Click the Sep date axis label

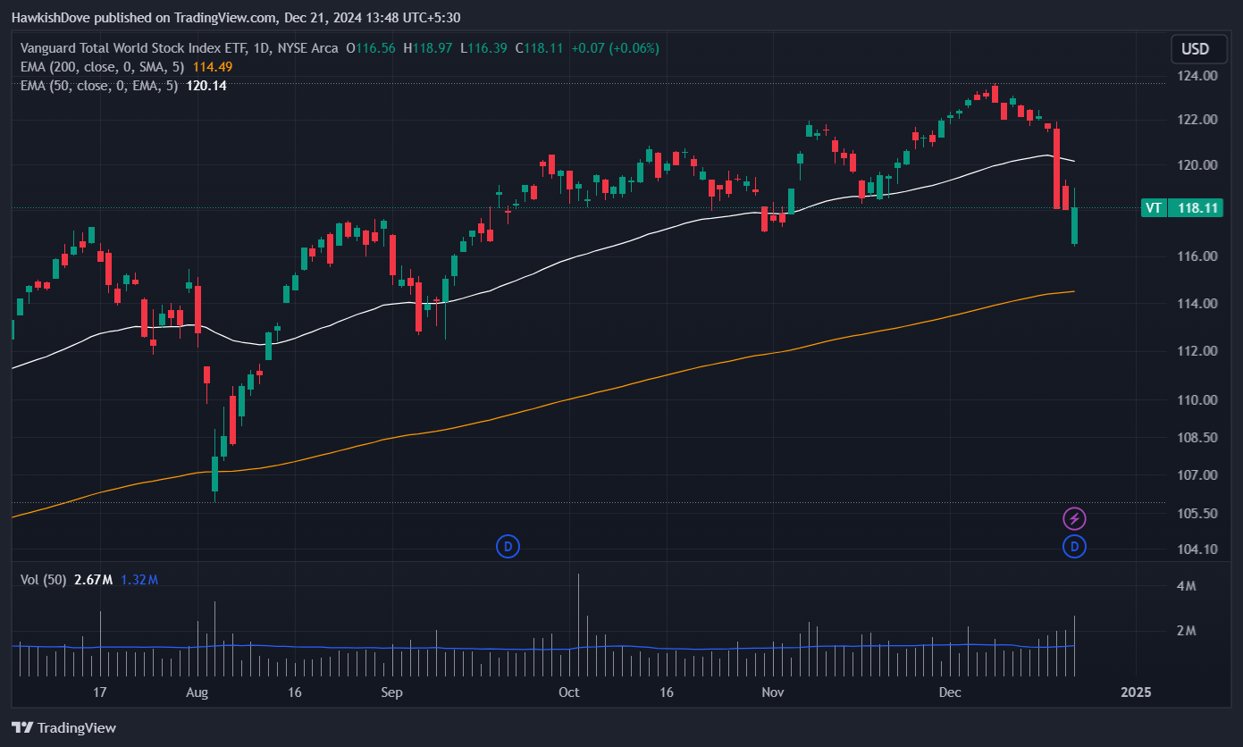pos(391,692)
